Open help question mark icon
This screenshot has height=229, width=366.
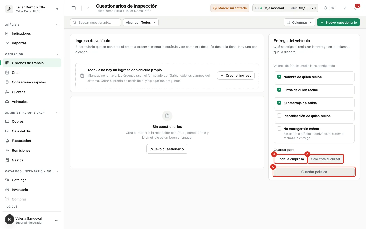click(x=345, y=8)
